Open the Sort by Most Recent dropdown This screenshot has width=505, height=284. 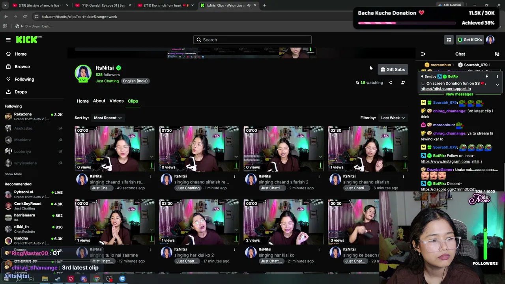108,118
